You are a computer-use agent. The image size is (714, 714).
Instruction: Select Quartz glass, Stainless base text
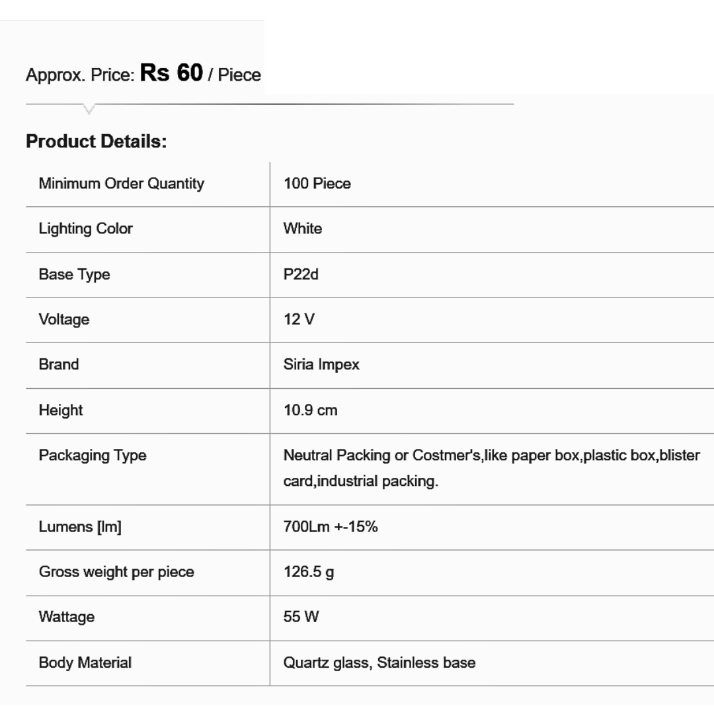[x=379, y=662]
